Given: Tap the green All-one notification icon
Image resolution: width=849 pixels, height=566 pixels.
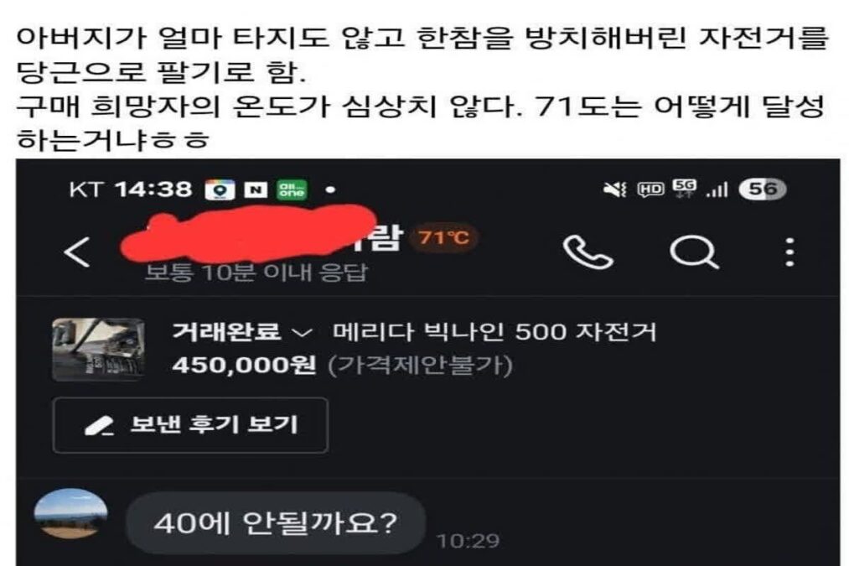Looking at the screenshot, I should click(292, 190).
